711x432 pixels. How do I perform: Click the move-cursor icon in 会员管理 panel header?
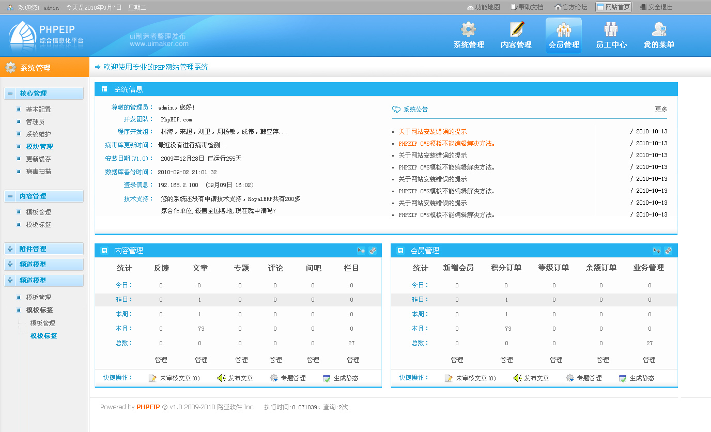click(x=657, y=251)
